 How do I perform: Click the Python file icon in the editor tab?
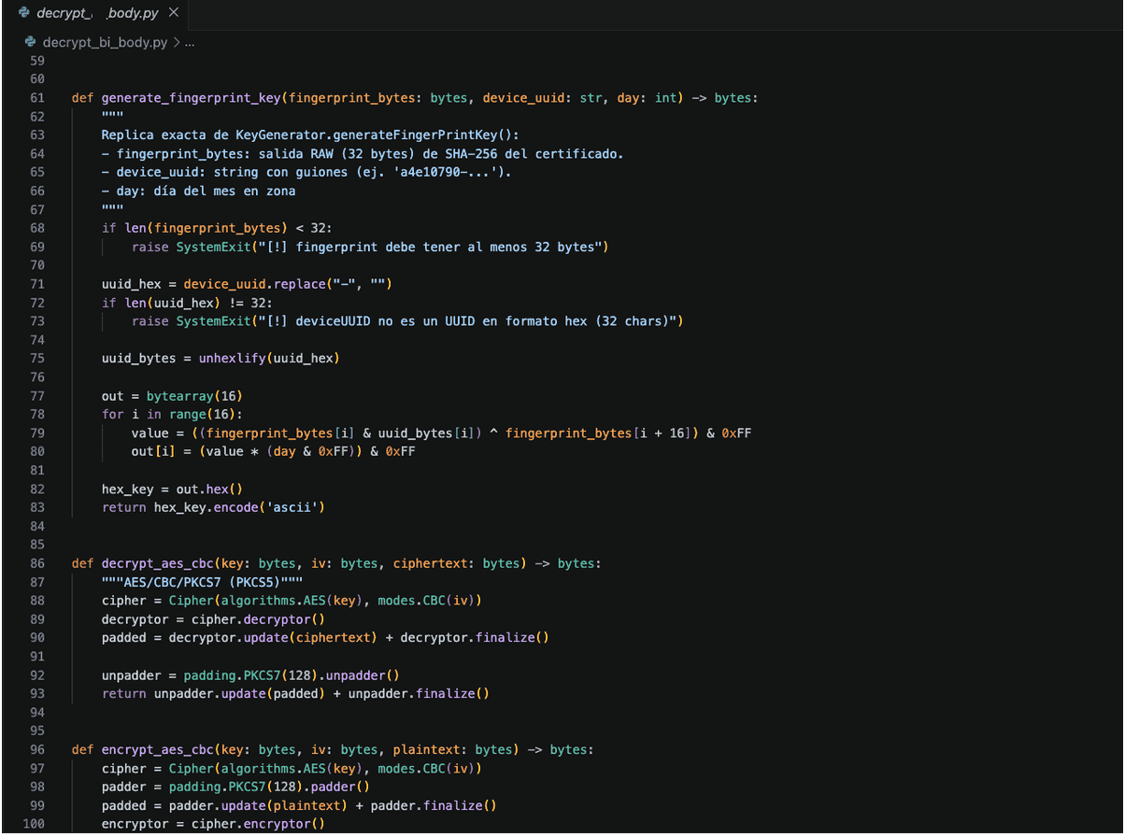[24, 13]
